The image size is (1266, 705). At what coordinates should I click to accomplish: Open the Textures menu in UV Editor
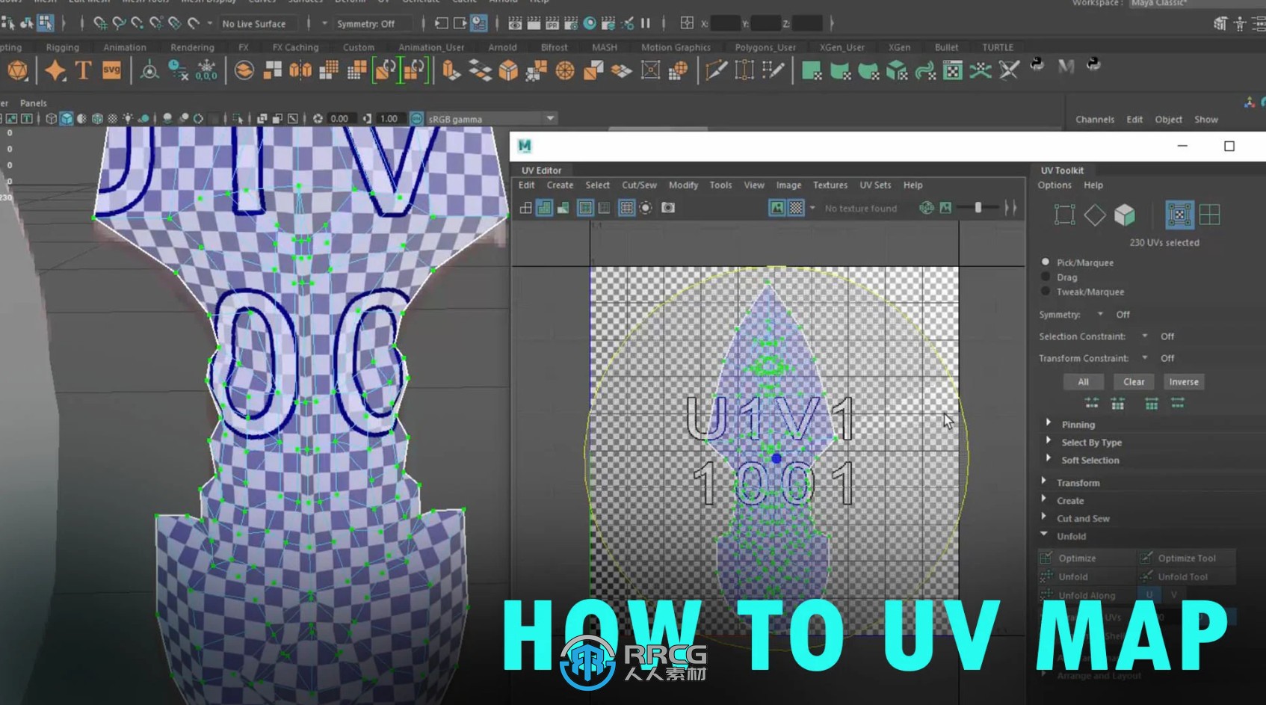point(830,185)
